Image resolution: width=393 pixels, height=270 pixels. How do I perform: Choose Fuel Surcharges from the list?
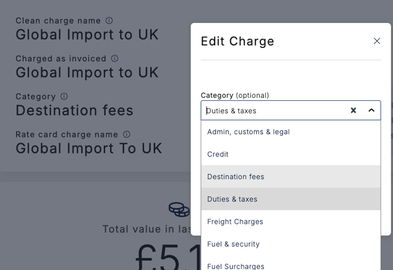236,266
